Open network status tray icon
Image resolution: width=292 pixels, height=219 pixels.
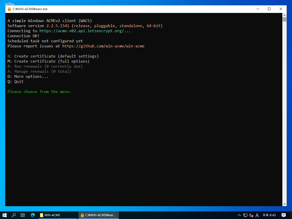245,215
